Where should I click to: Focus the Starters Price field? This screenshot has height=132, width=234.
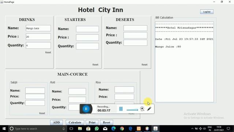[x=87, y=37]
